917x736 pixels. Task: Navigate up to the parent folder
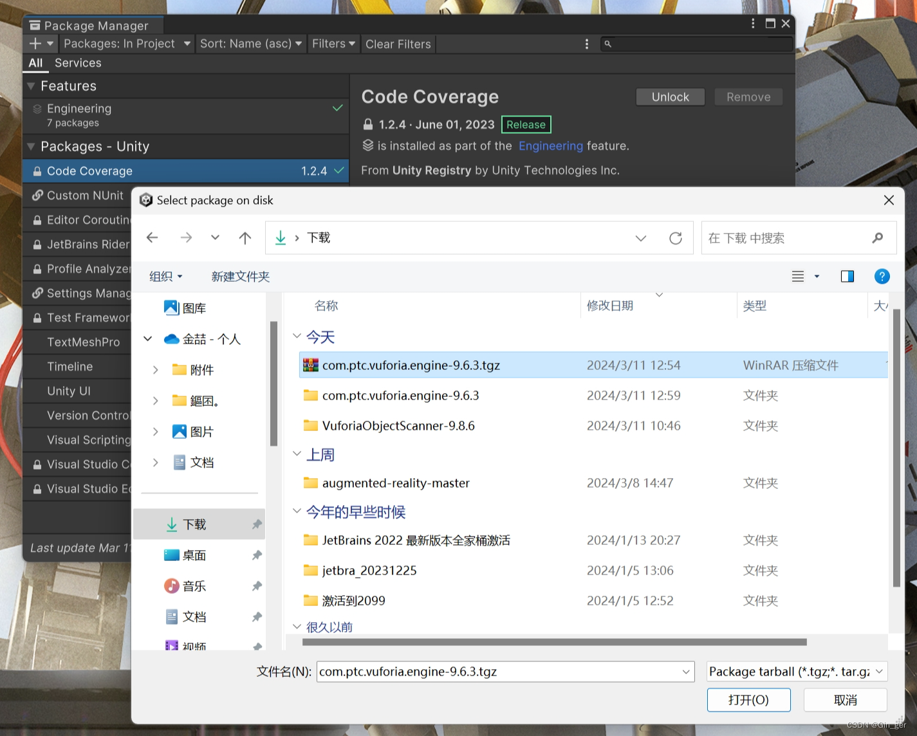point(245,237)
